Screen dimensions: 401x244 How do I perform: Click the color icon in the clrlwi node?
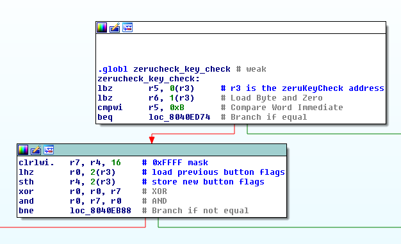[x=23, y=150]
